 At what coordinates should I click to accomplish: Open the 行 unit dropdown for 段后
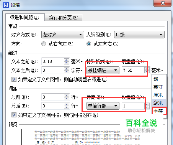tap(75, 106)
